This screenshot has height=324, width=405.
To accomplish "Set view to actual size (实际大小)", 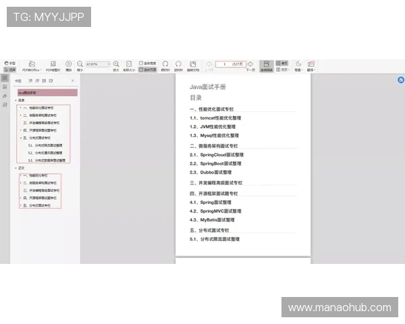I will point(129,66).
